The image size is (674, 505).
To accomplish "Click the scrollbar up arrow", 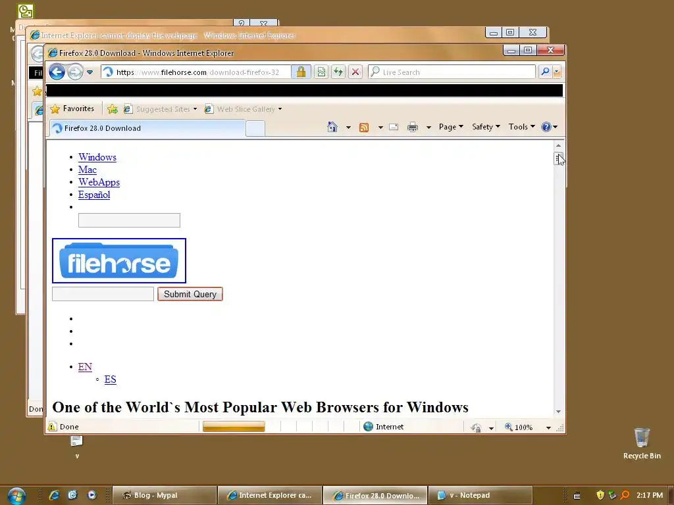I will [x=558, y=145].
